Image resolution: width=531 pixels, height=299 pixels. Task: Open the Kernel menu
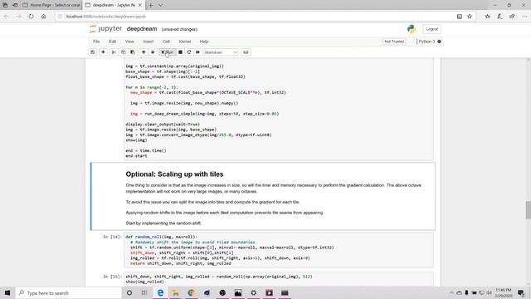(x=185, y=42)
